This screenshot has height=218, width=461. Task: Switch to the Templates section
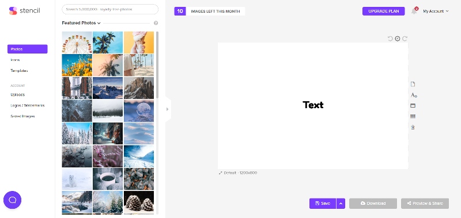19,71
